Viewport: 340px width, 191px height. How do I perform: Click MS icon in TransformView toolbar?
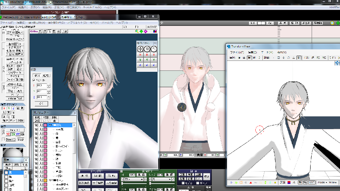coord(324,58)
